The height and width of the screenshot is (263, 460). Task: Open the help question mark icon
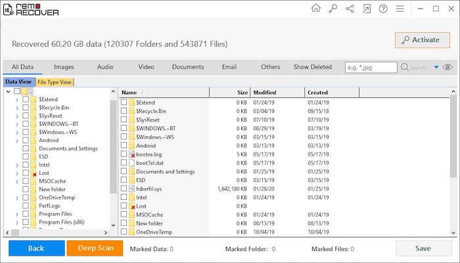click(x=382, y=9)
